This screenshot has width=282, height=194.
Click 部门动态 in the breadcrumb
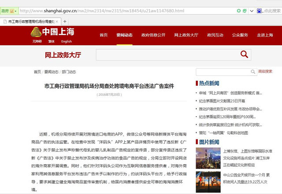click(69, 72)
